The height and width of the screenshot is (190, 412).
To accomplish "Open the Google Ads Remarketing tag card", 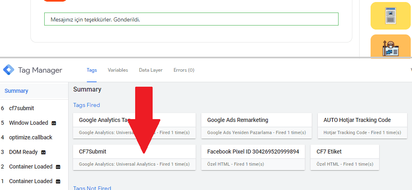I will pos(256,126).
